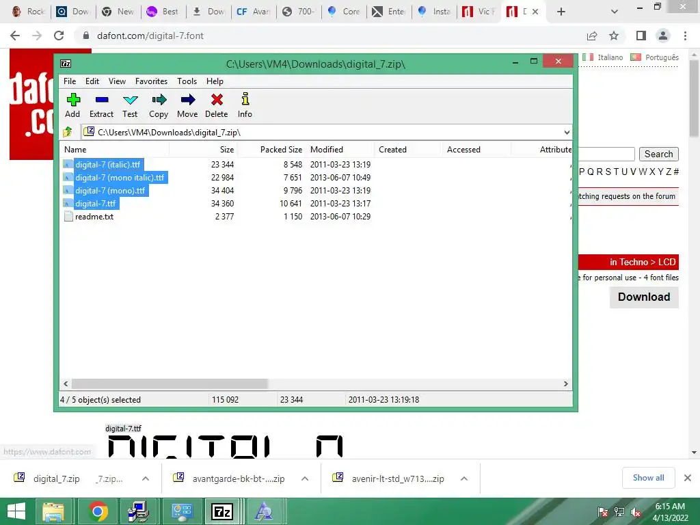Expand avantgarde-bk-bt zip download chevron
This screenshot has height=525, width=700.
click(305, 479)
